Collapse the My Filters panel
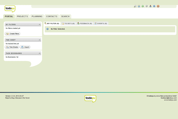The width and height of the screenshot is (178, 119). [40, 25]
